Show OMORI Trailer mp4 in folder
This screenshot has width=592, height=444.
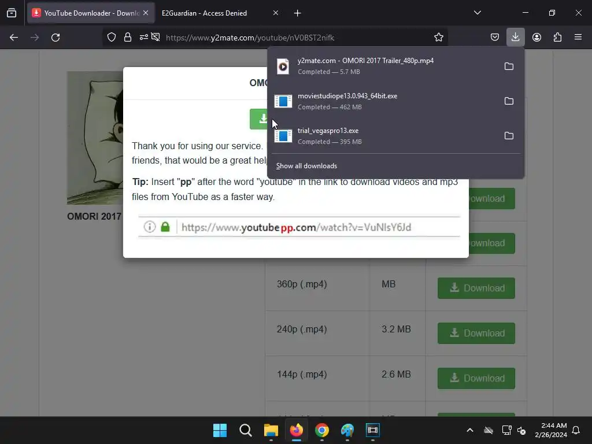509,66
